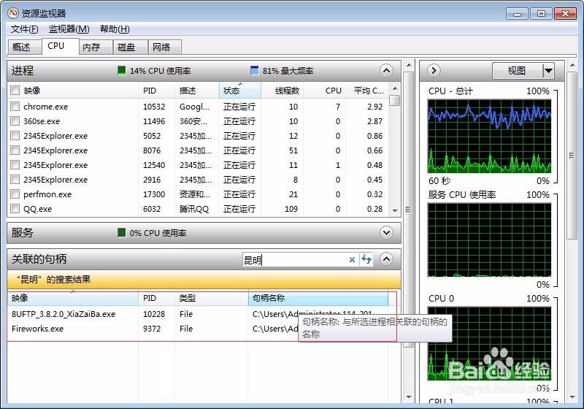584x409 pixels.
Task: Collapse the 进程 section
Action: (387, 70)
